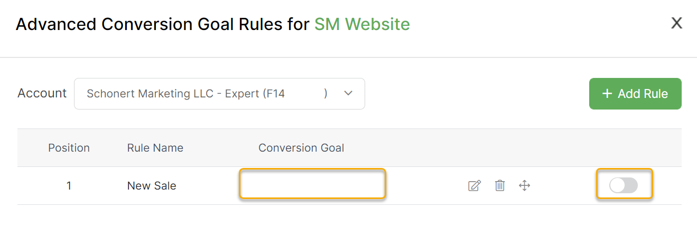
Task: Select the New Sale rule name
Action: (152, 186)
